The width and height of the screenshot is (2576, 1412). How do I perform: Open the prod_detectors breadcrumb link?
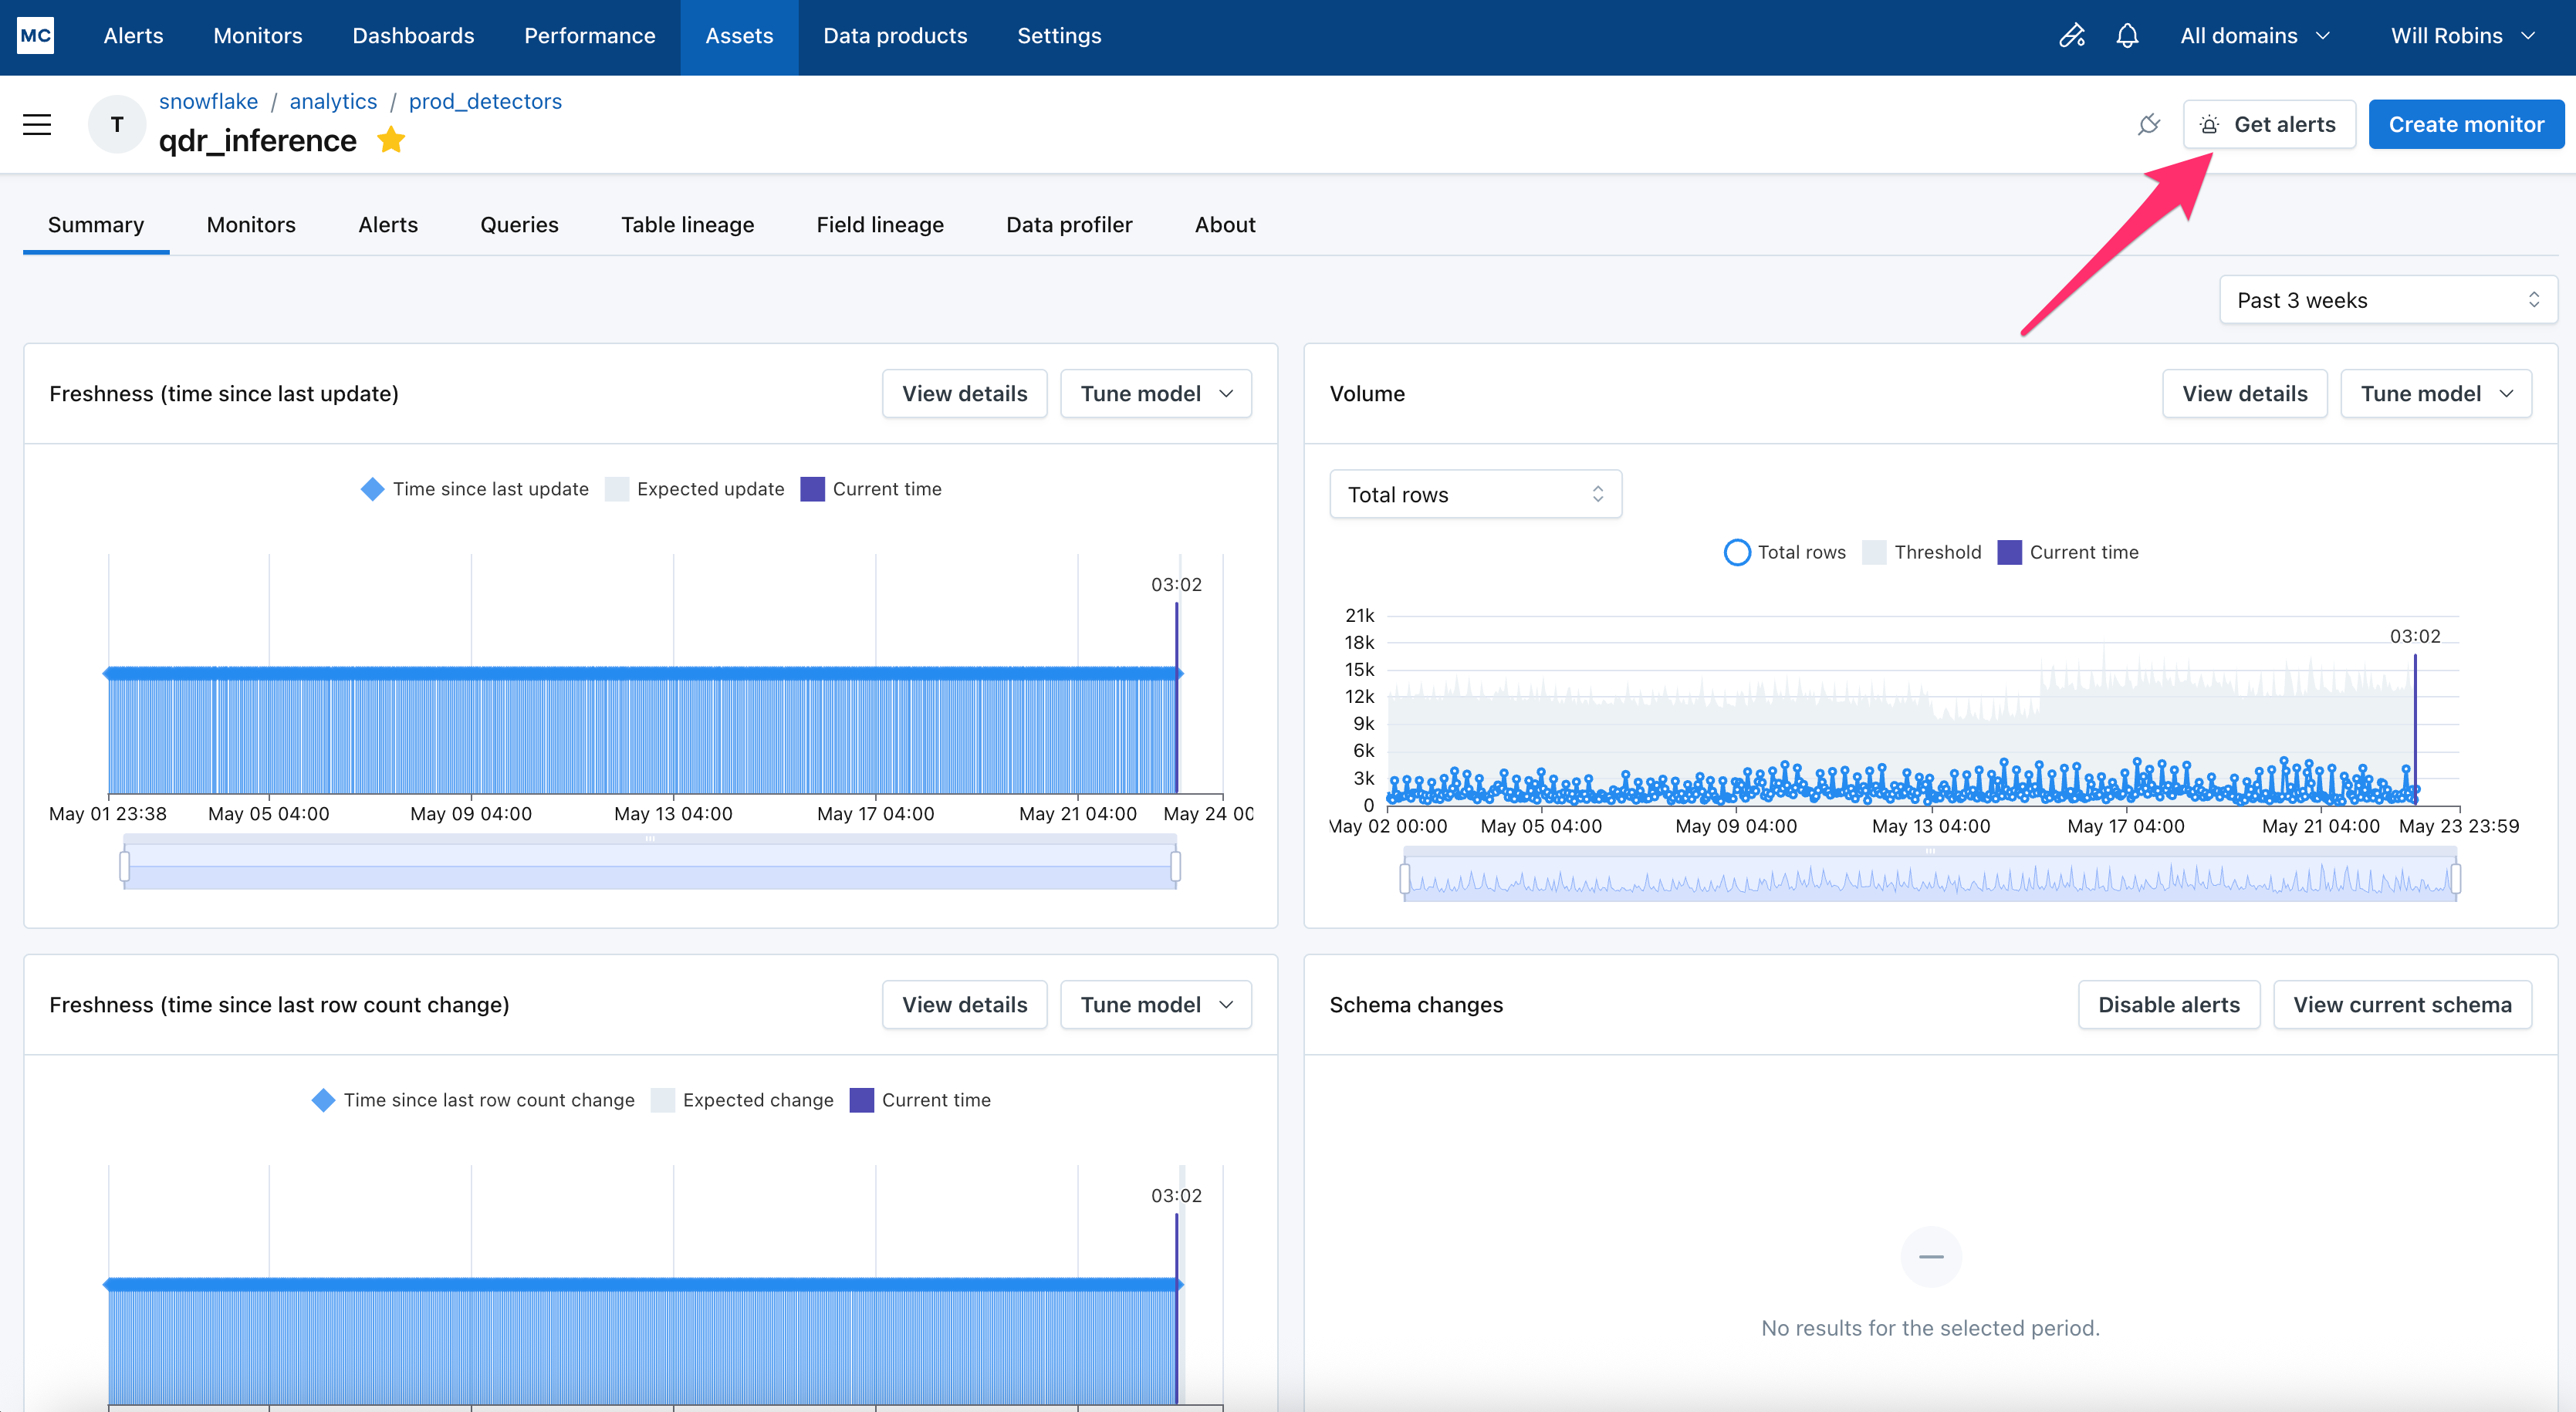pyautogui.click(x=485, y=101)
